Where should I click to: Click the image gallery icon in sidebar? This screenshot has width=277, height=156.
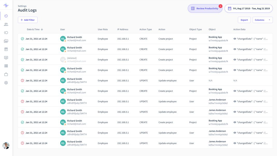[x=6, y=41]
